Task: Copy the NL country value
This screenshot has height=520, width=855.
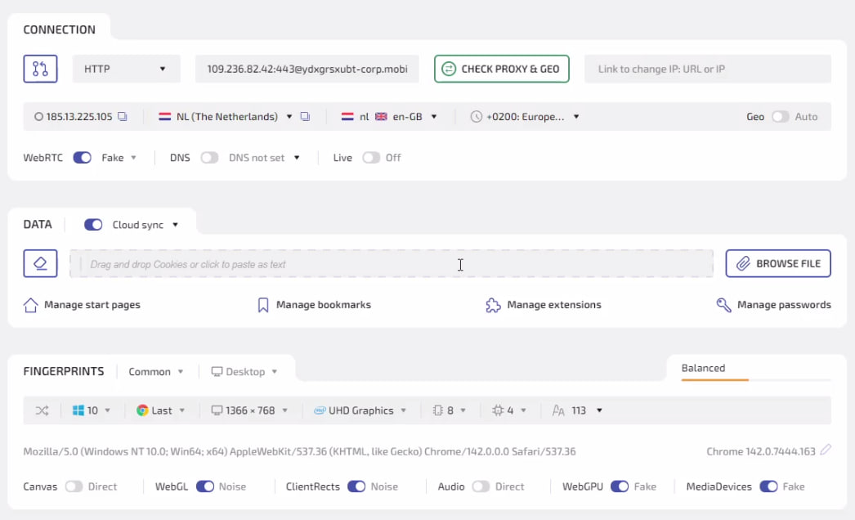Action: coord(306,116)
